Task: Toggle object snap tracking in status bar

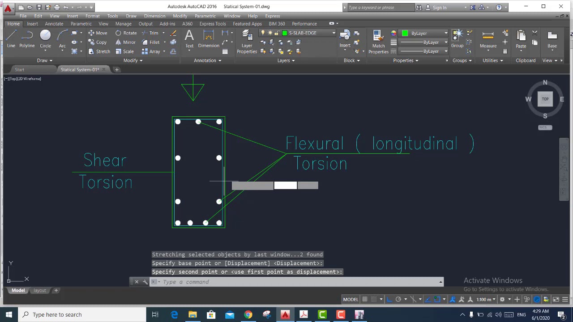Action: [x=429, y=299]
